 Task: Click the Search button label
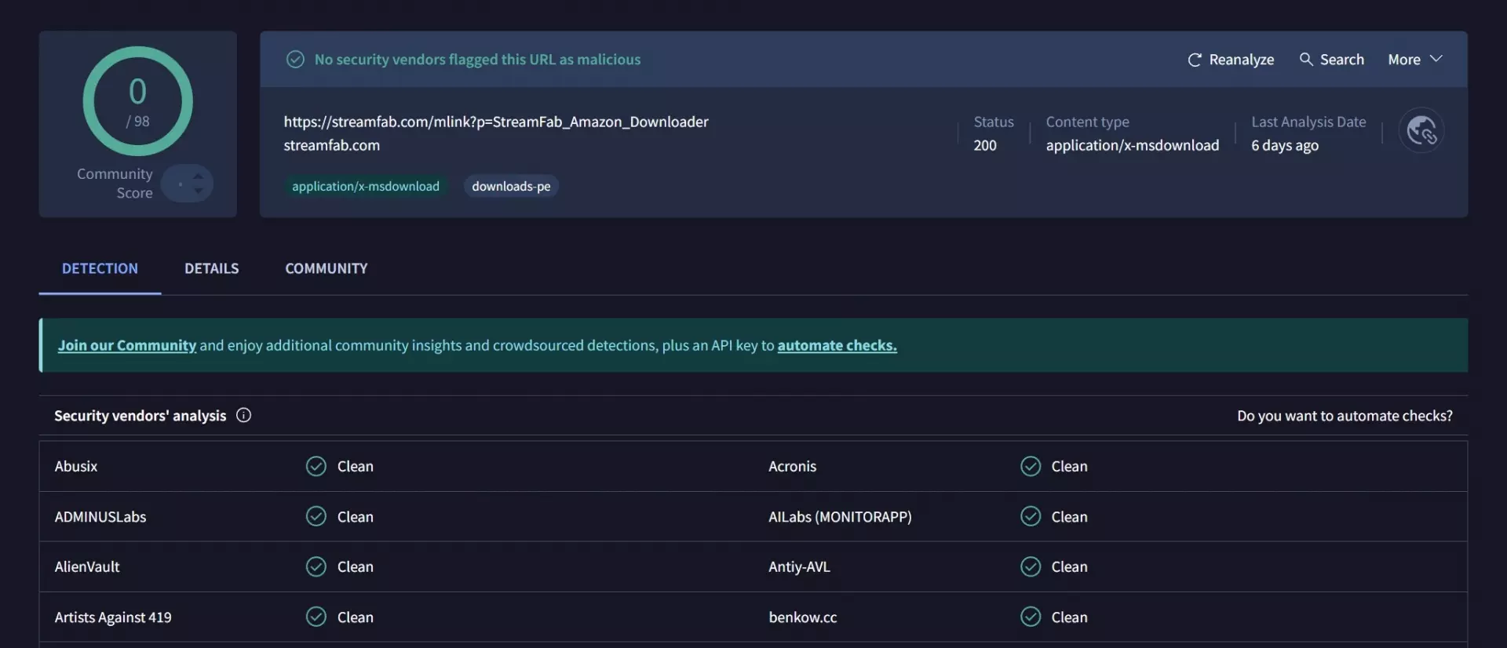click(x=1341, y=60)
